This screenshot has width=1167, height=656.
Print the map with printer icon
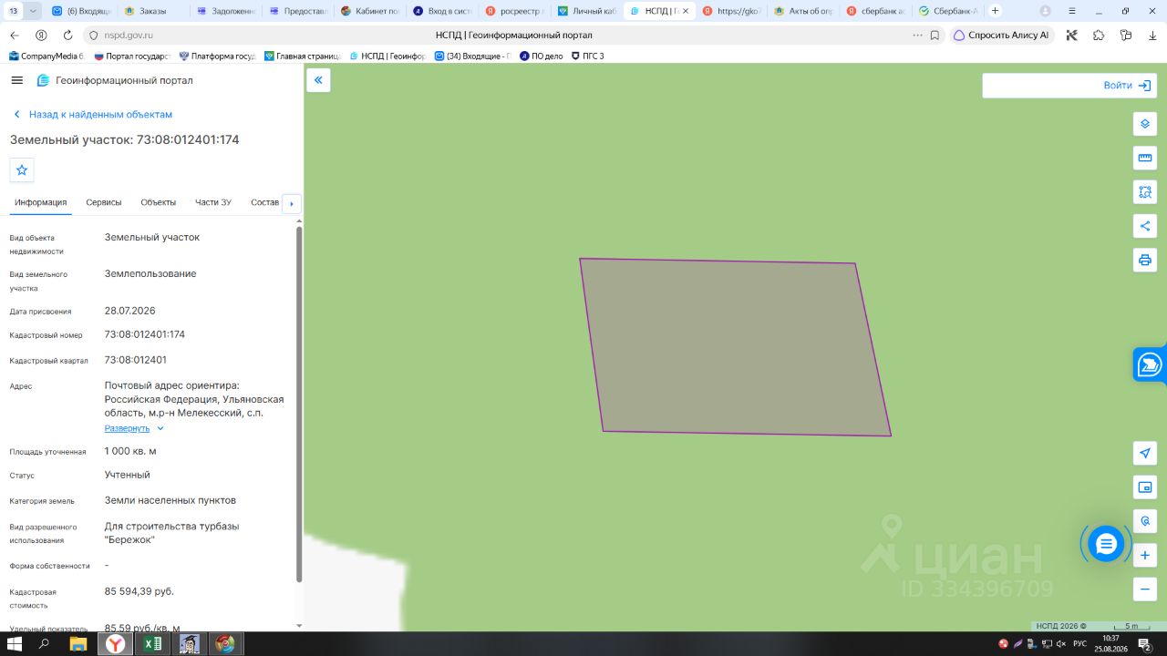[1145, 260]
